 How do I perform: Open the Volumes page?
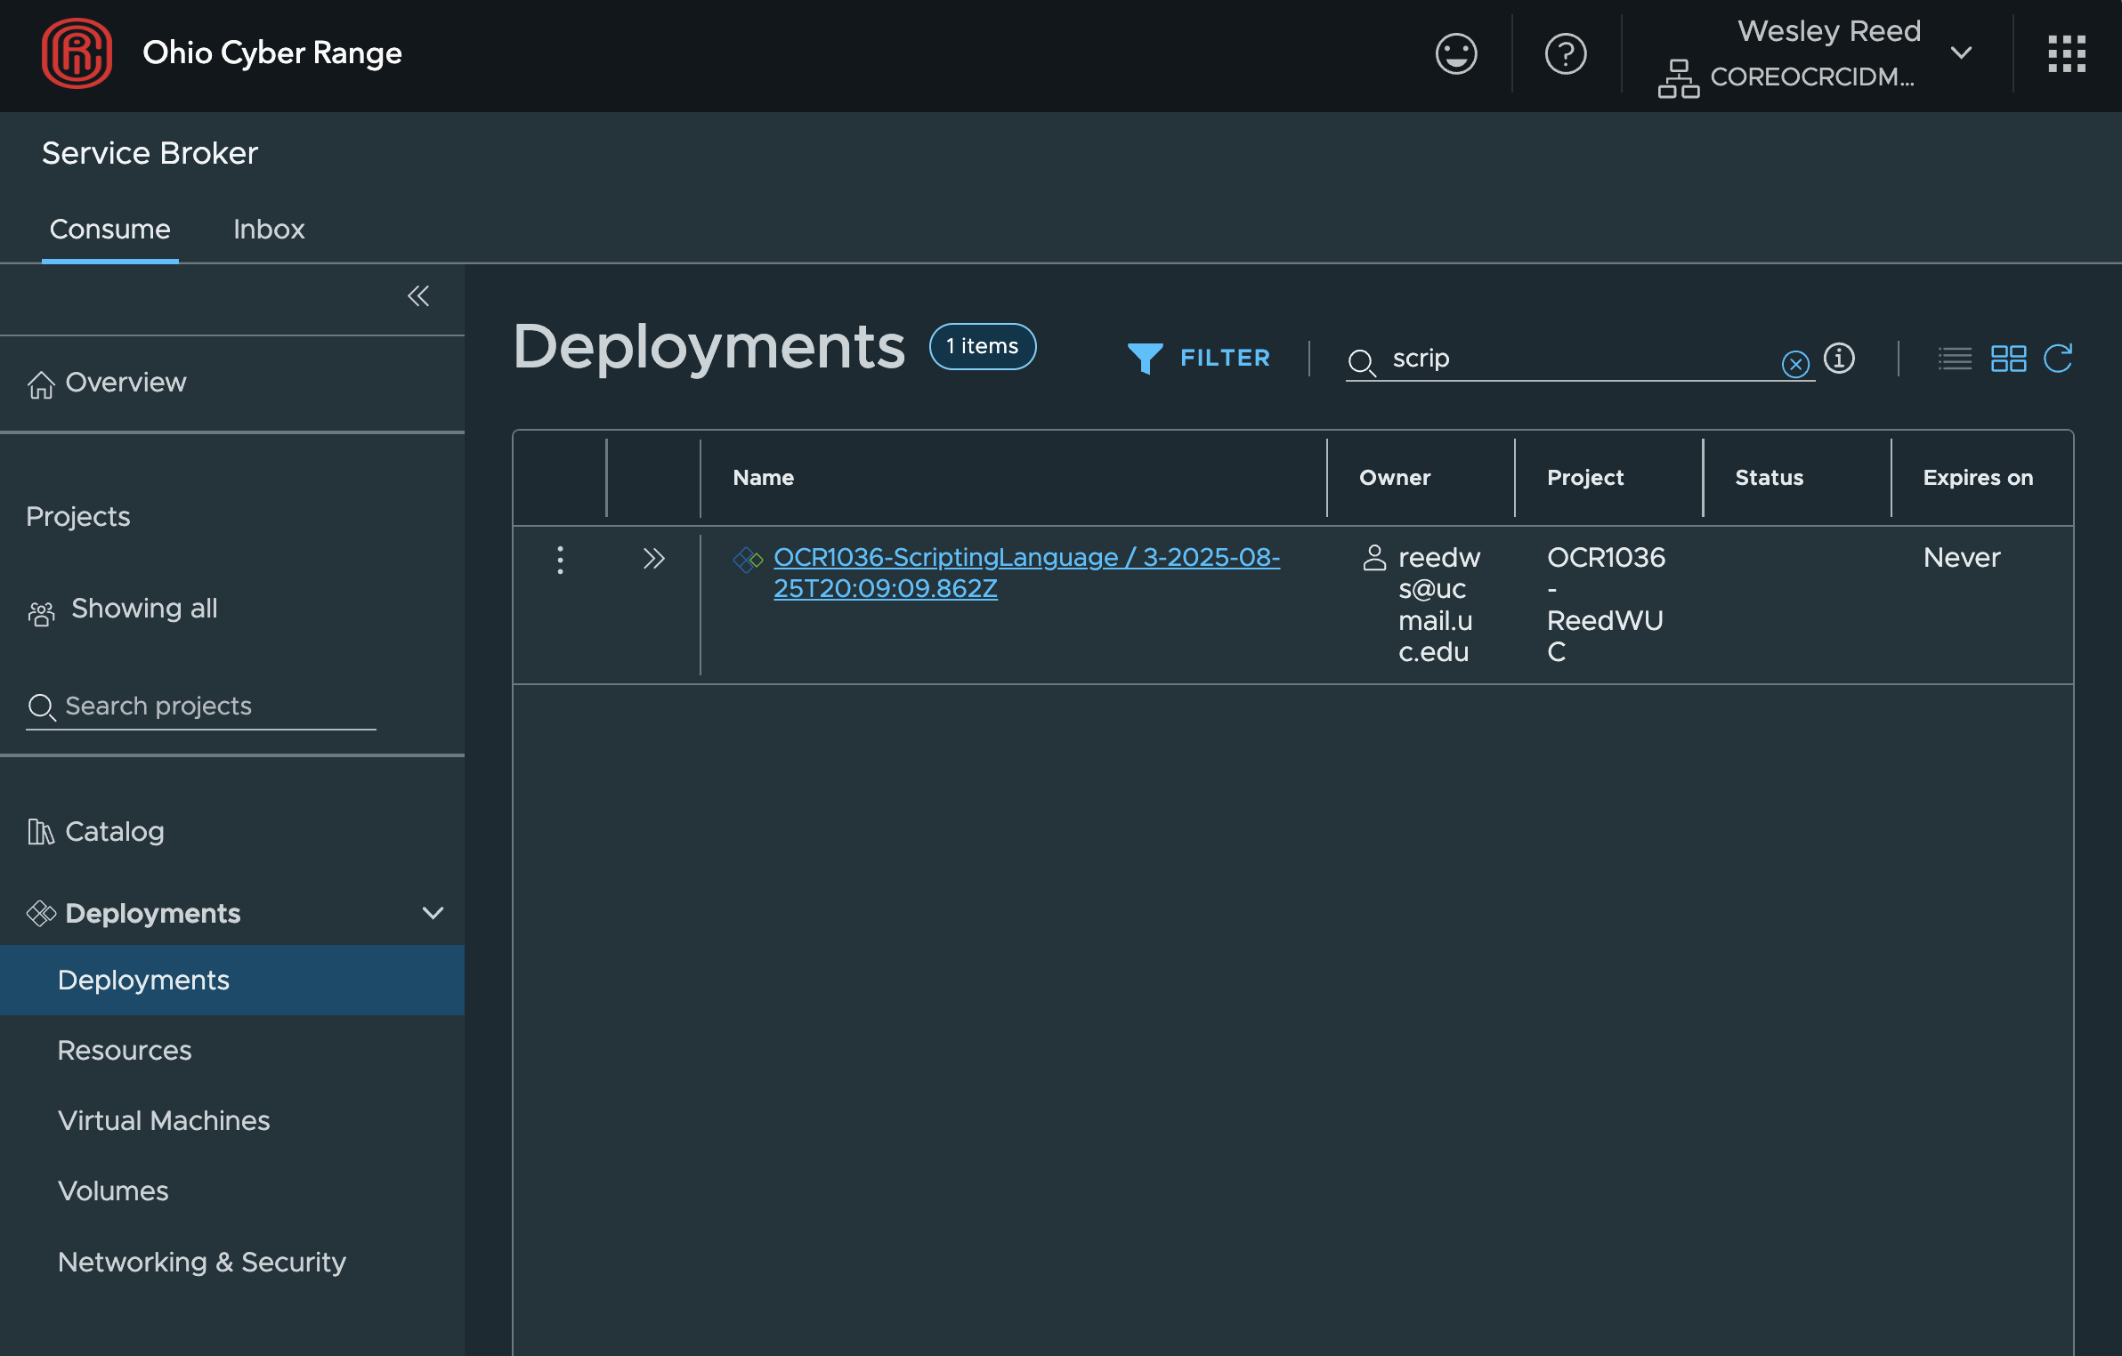pyautogui.click(x=113, y=1191)
